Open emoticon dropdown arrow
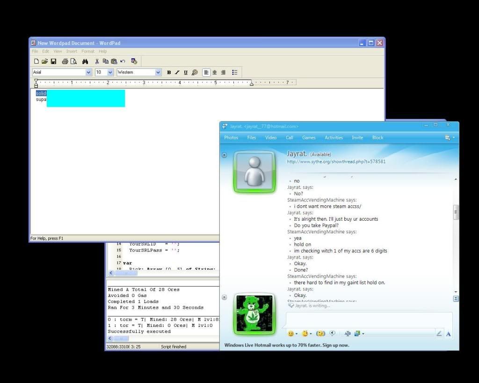479x383 pixels. (x=297, y=334)
